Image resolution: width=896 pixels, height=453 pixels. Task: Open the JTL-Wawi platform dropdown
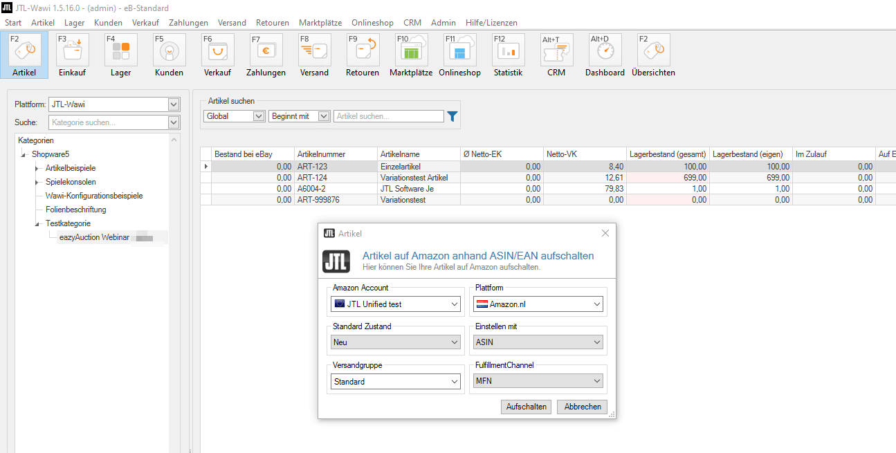point(114,104)
